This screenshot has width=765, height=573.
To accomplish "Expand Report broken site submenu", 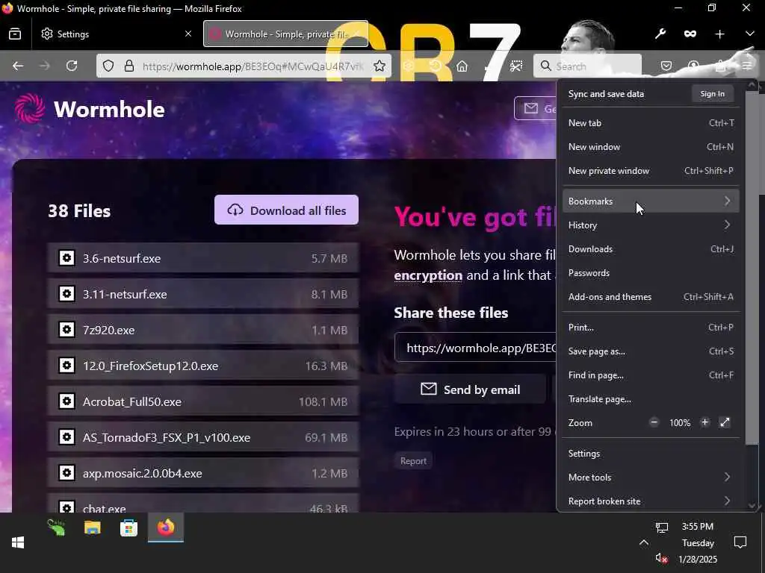I will pos(651,501).
